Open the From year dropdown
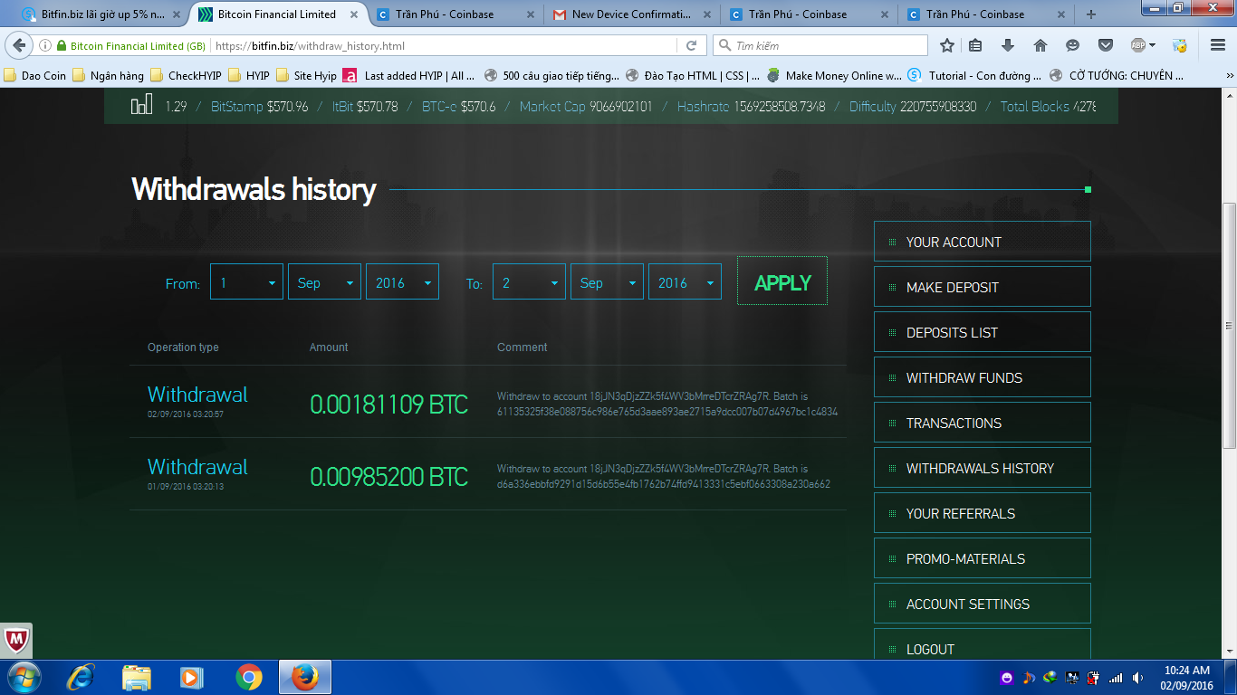The image size is (1237, 695). [403, 281]
